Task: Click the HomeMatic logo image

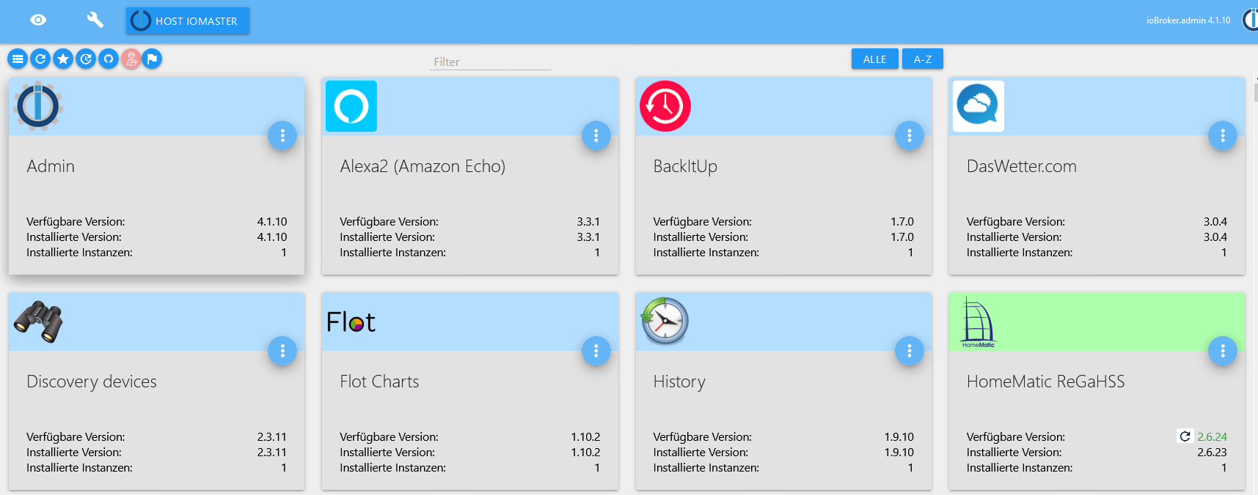Action: coord(979,321)
